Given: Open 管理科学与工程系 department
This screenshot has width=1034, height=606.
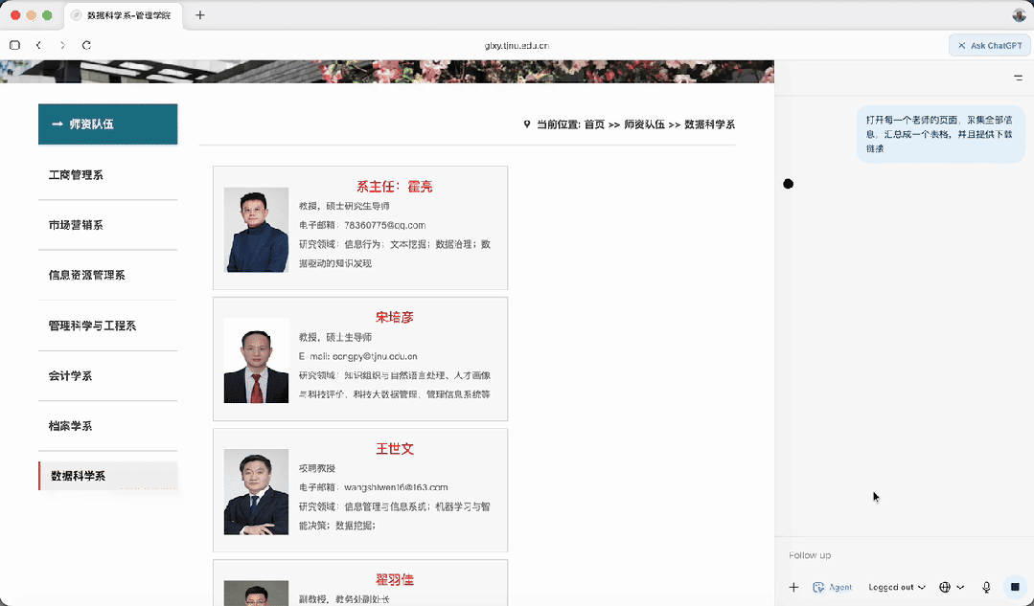Looking at the screenshot, I should click(92, 325).
